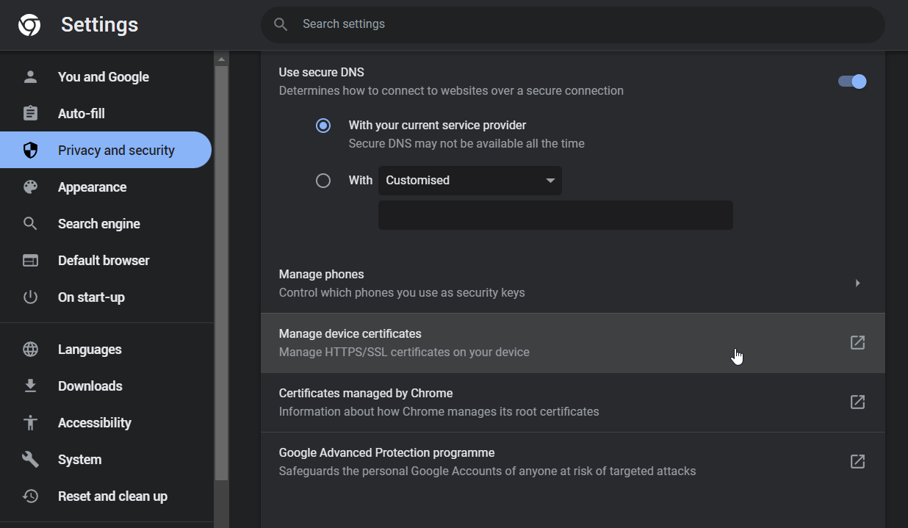Click the Default browser window icon
This screenshot has width=908, height=528.
(x=30, y=260)
